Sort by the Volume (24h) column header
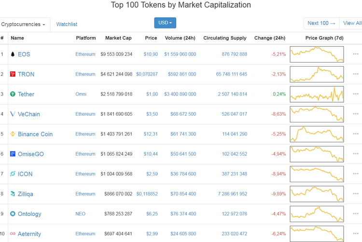 [x=180, y=38]
